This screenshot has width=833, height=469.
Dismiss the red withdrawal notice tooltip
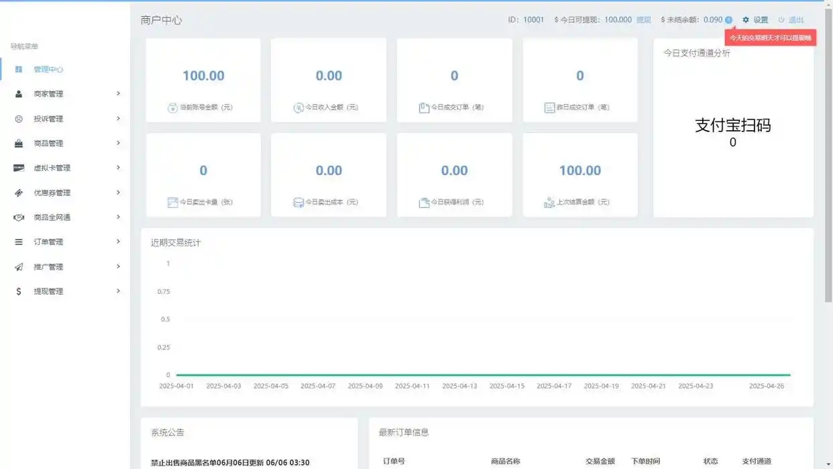point(769,38)
